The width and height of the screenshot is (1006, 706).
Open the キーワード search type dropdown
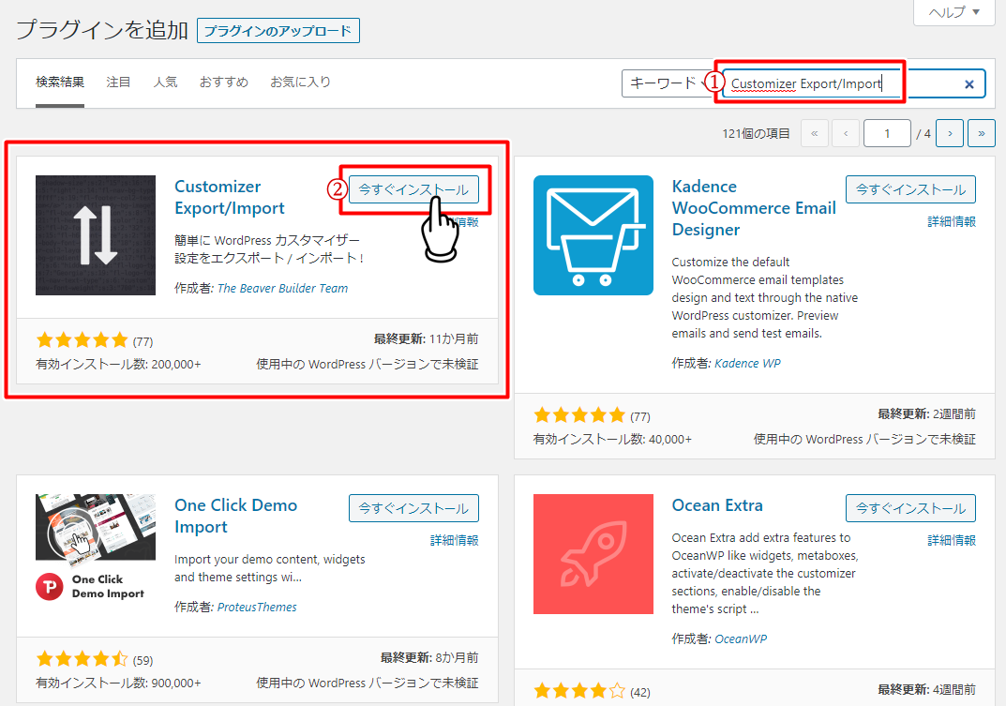pyautogui.click(x=668, y=83)
